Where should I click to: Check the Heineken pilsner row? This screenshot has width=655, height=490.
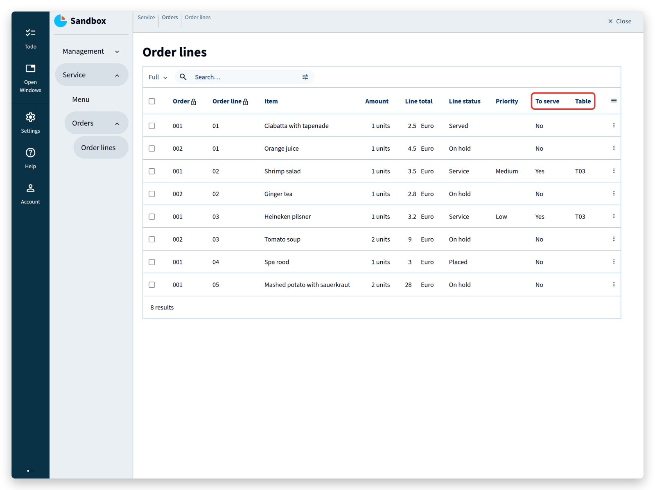click(x=152, y=217)
